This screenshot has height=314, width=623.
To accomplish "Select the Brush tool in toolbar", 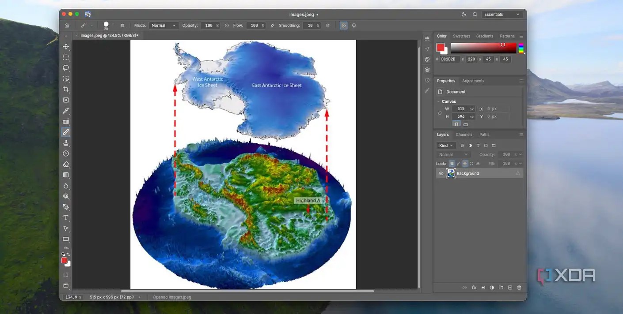I will (x=66, y=132).
